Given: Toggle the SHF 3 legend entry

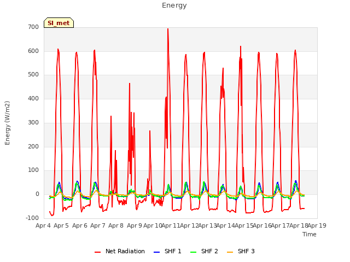Looking at the screenshot, I should (x=241, y=251).
